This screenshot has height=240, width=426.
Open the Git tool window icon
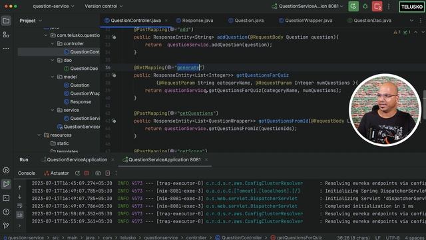(x=6, y=225)
